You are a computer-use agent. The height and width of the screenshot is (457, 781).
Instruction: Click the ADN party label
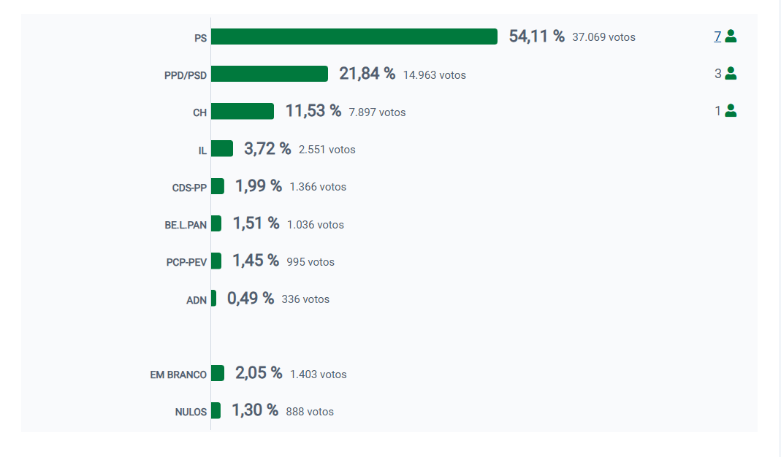coord(197,300)
